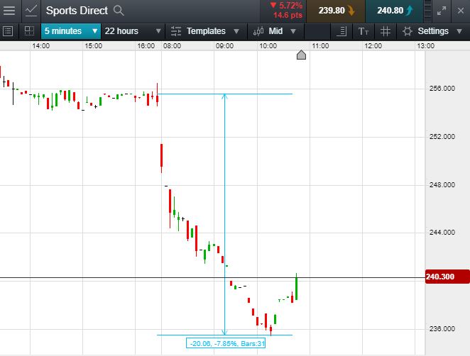
Task: Click the 11:00 time axis label
Action: pos(320,46)
